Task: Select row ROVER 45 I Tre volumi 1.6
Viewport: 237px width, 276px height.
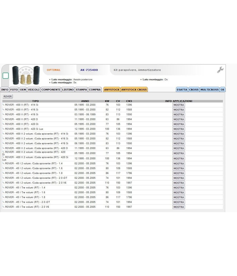Action: [112, 192]
